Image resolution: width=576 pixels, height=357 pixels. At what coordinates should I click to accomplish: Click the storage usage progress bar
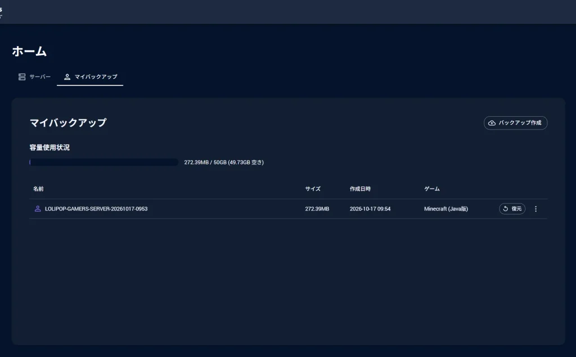pos(104,162)
